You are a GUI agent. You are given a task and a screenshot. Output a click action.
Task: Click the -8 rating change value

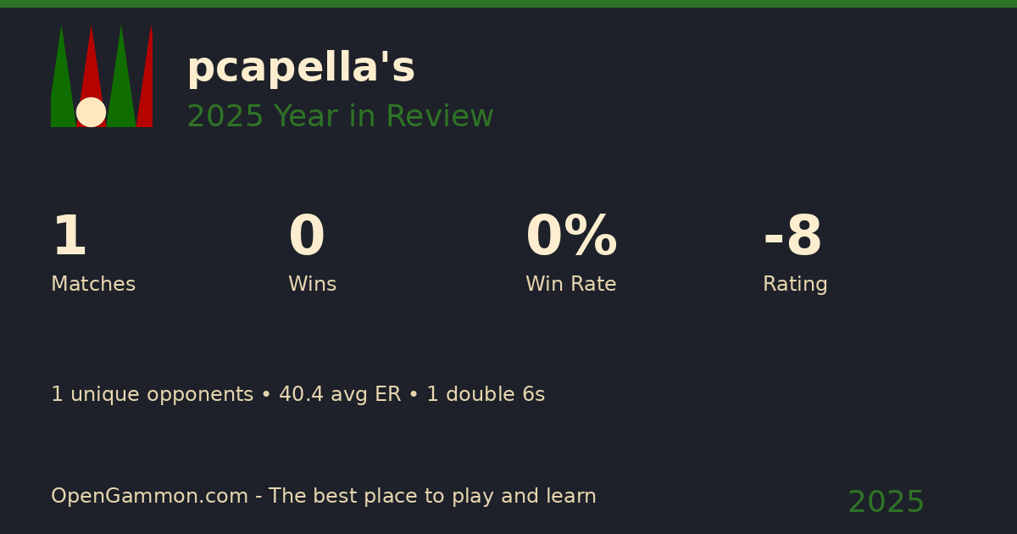(792, 237)
